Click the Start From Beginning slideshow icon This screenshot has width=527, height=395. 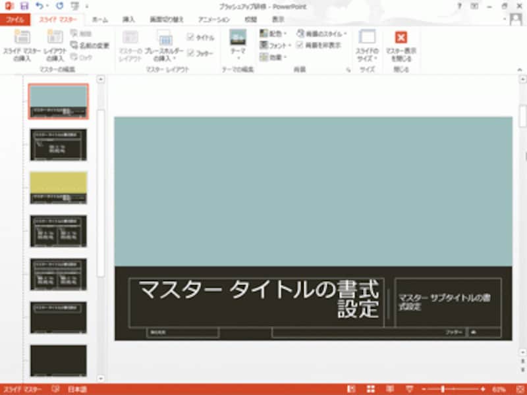pyautogui.click(x=75, y=6)
